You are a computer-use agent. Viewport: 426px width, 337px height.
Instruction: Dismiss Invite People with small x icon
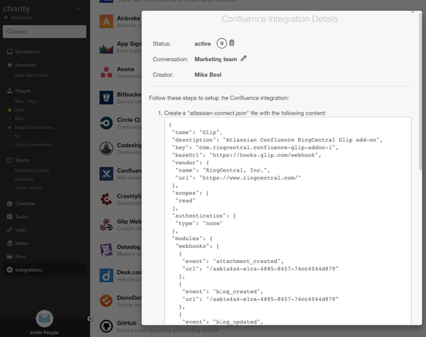(90, 318)
